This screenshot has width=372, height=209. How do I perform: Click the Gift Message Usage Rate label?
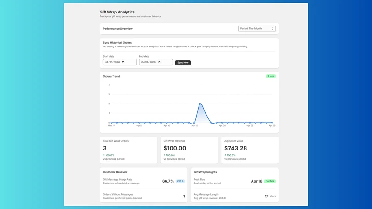pyautogui.click(x=118, y=179)
